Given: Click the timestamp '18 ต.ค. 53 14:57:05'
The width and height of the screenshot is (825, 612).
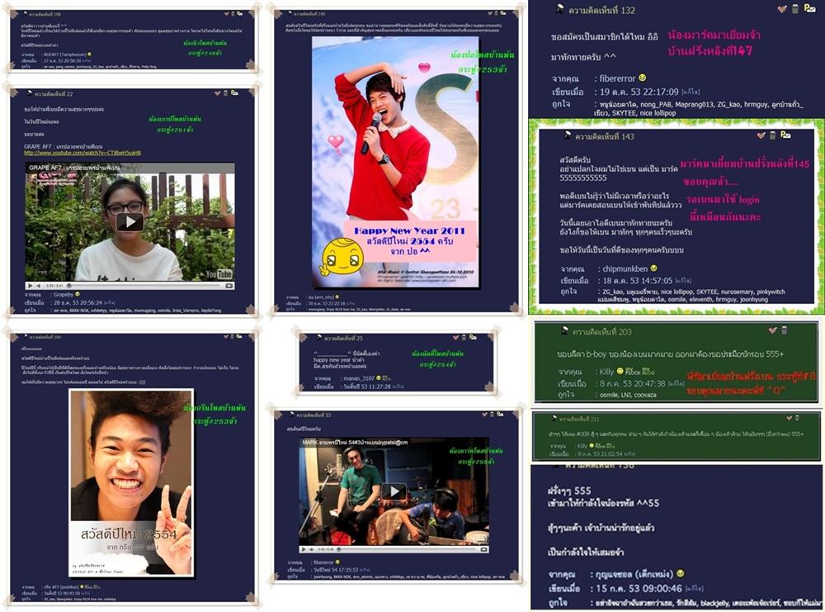Looking at the screenshot, I should pos(638,281).
